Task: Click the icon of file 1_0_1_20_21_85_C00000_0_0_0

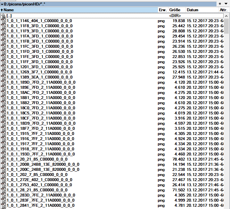Action: point(4,159)
